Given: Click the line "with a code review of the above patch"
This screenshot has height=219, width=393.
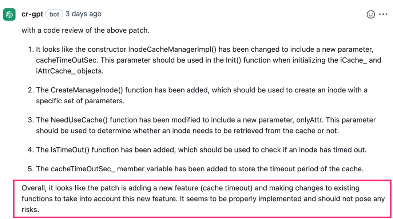Looking at the screenshot, I should [x=86, y=30].
